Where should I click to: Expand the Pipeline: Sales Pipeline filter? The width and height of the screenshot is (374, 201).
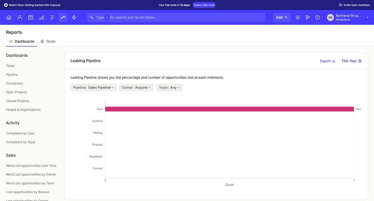coord(93,88)
